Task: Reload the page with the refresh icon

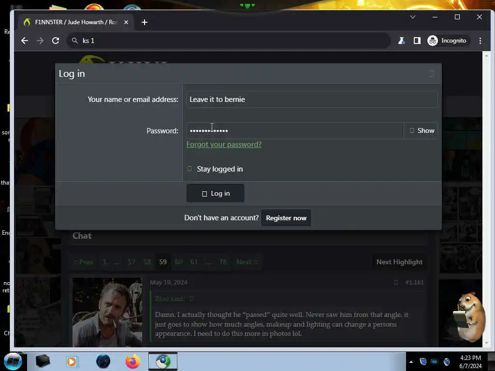Action: point(56,41)
